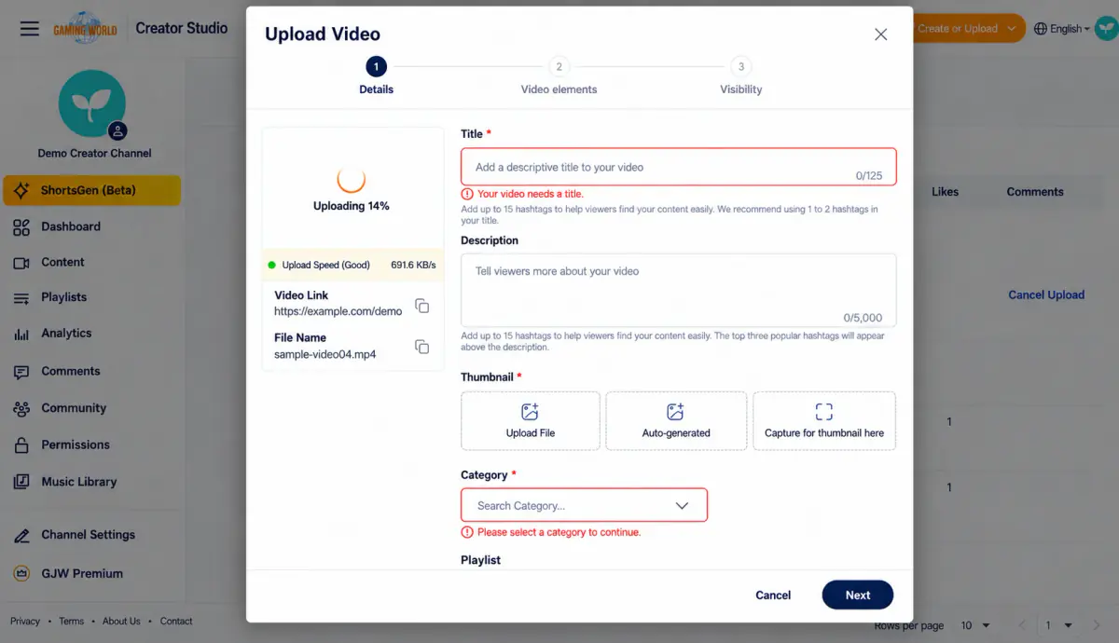Click the Likes column header
1119x643 pixels.
945,192
